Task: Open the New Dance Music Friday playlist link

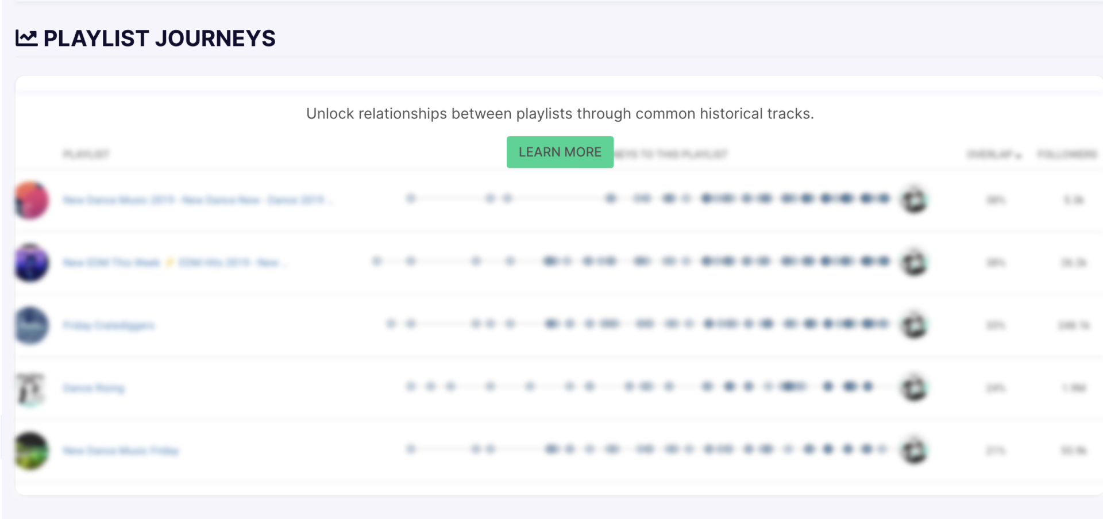Action: [121, 451]
